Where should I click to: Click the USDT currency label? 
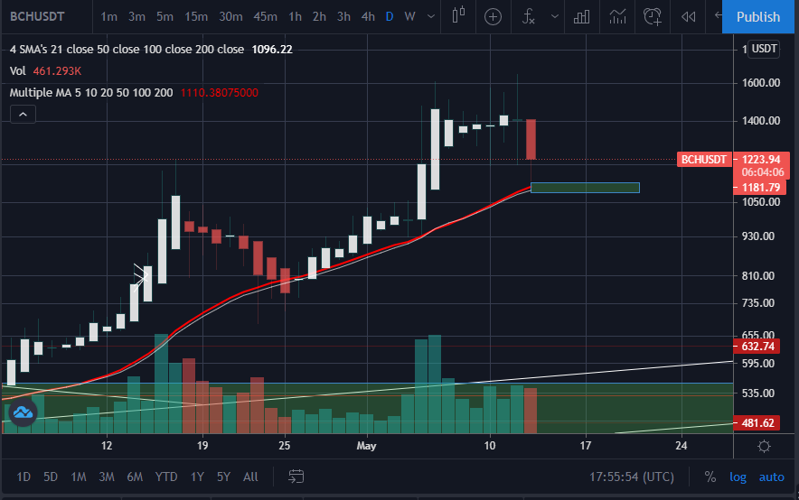tap(765, 49)
